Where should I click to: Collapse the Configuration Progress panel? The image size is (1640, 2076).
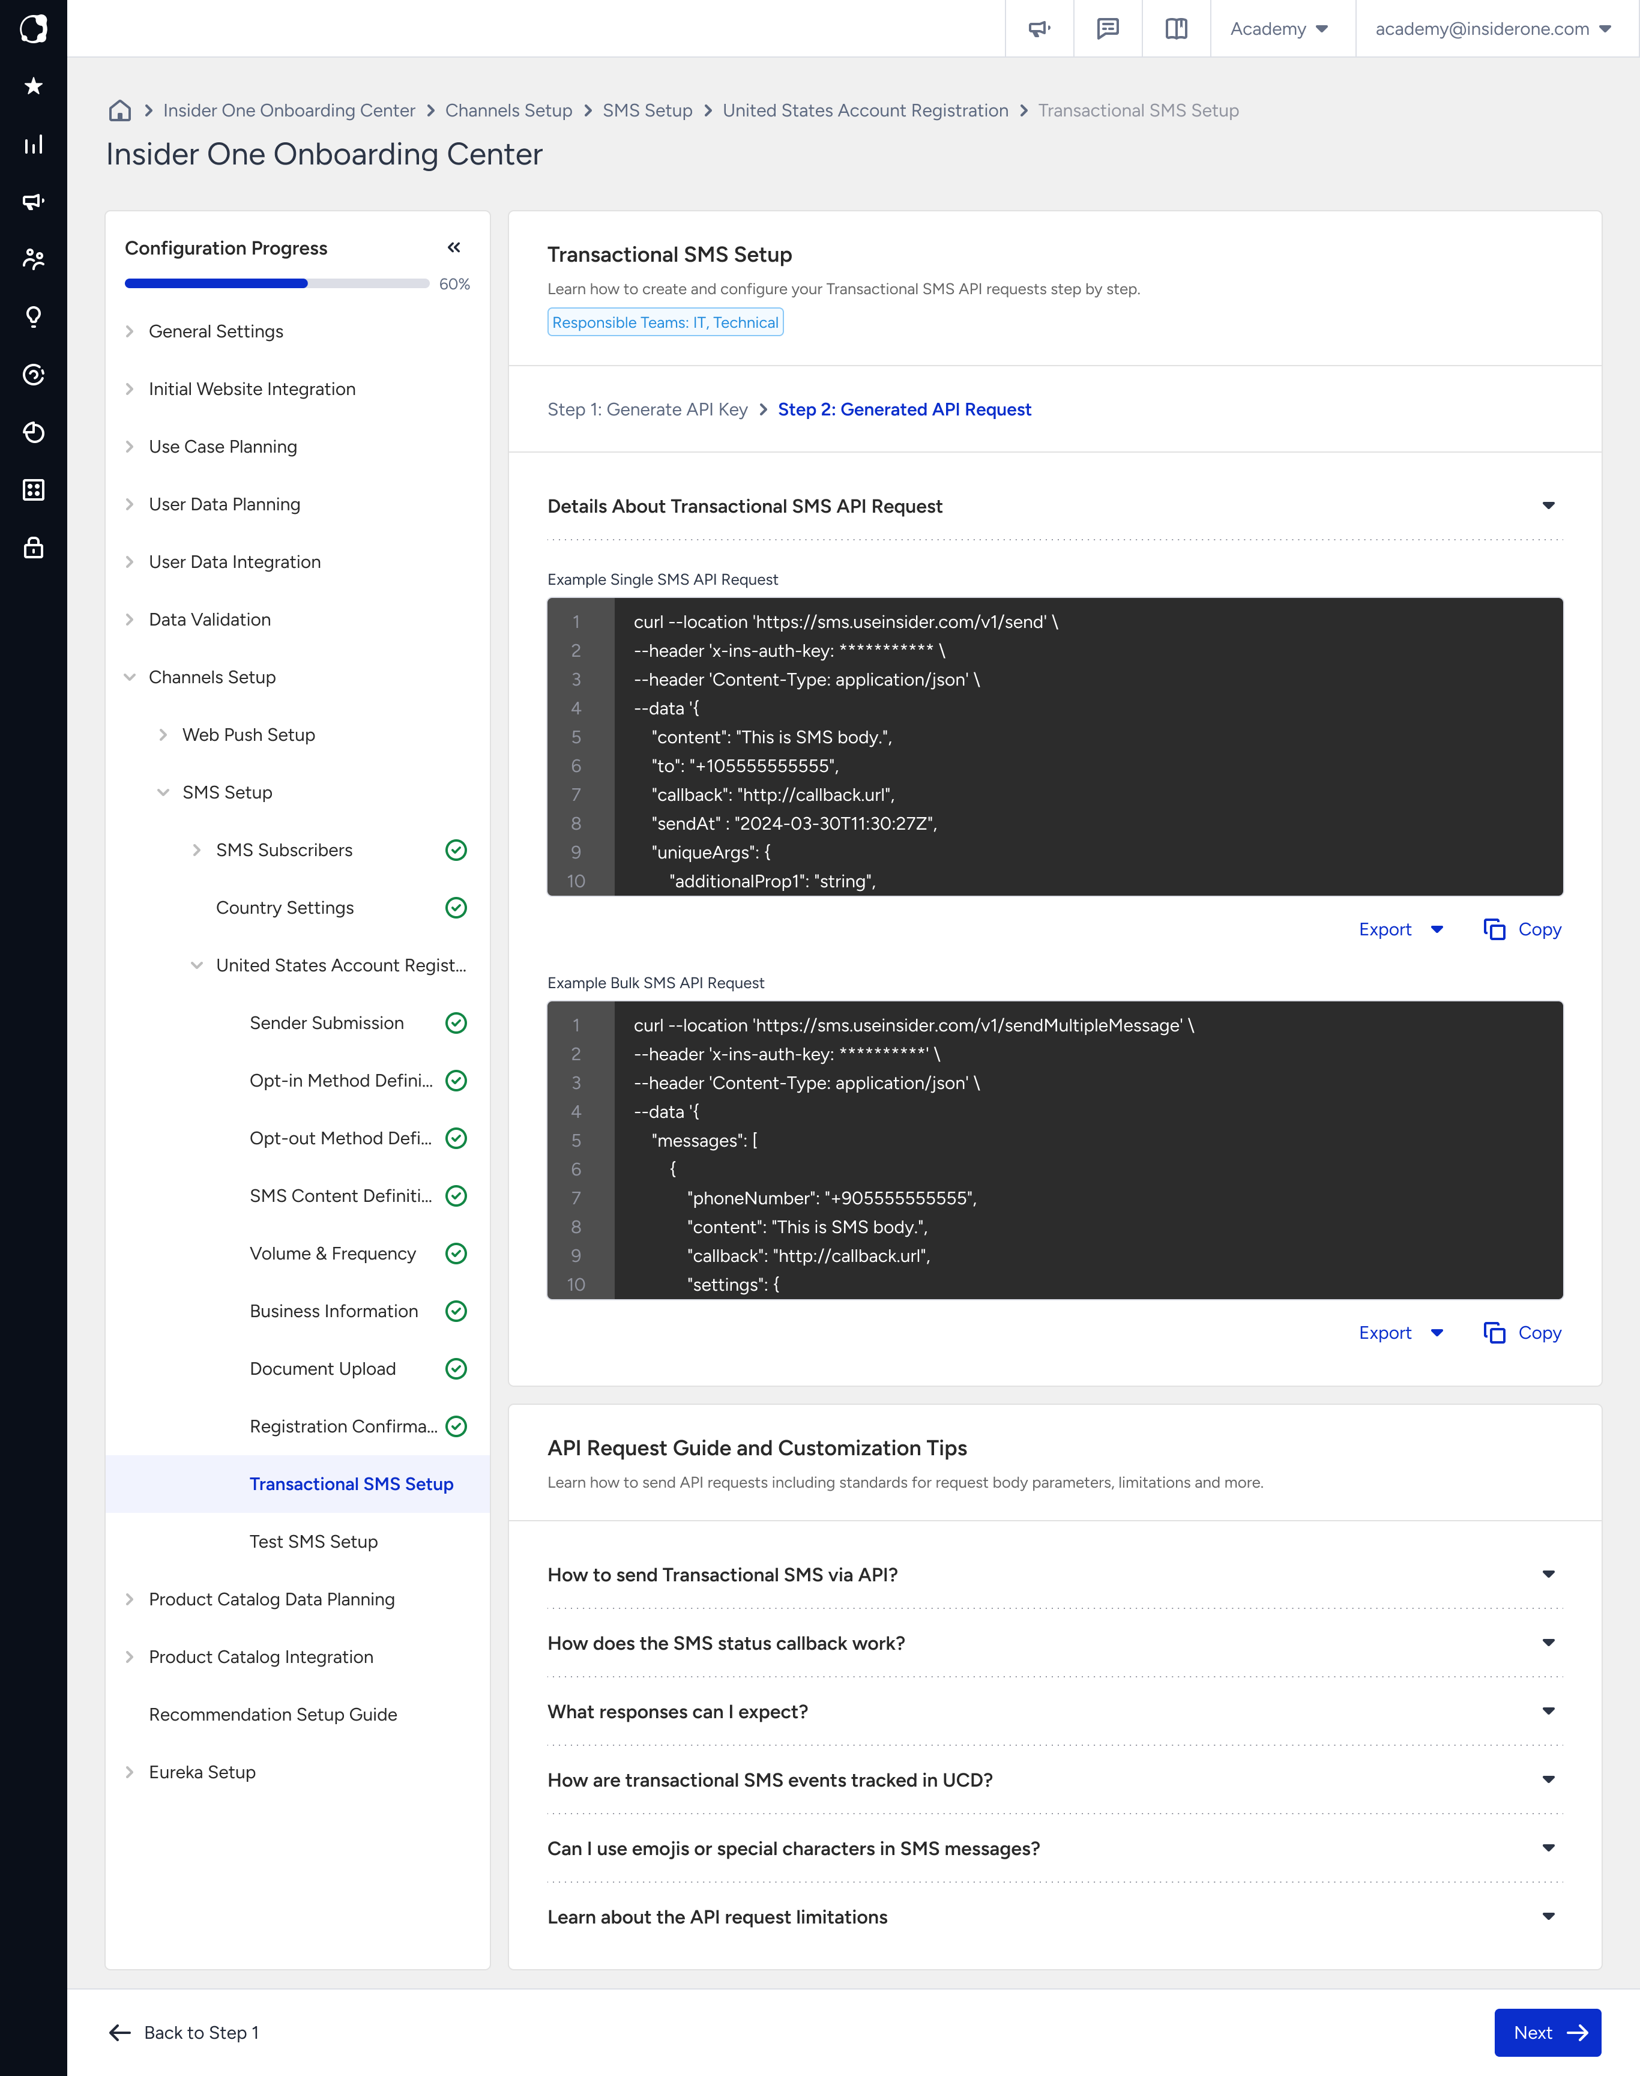[454, 248]
